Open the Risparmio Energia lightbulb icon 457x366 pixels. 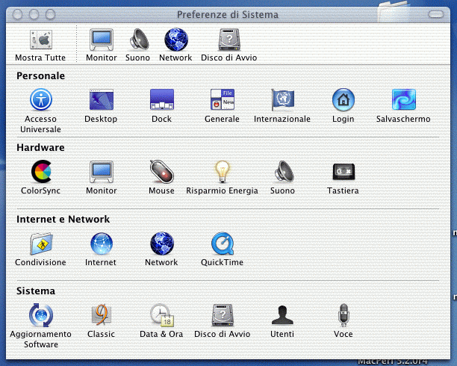pyautogui.click(x=223, y=172)
